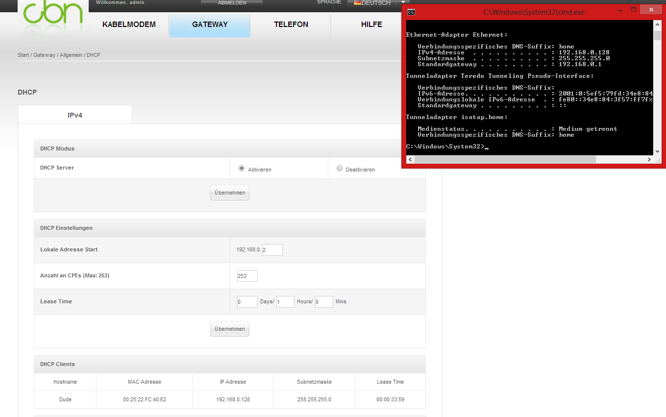Click the Hostname column header
Screen dimensions: 666x417
(x=65, y=382)
